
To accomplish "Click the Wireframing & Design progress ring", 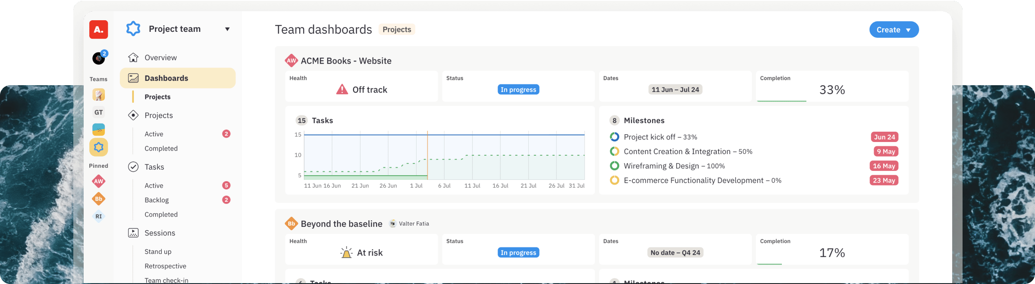I will pos(615,166).
